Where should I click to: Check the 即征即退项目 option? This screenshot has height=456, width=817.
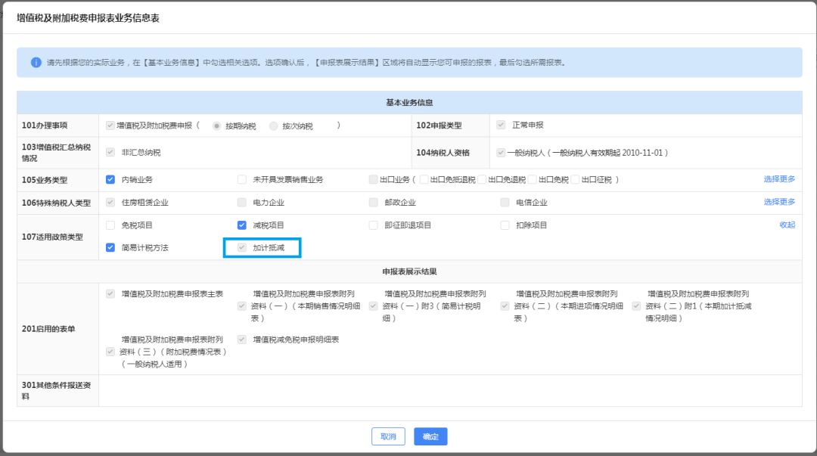tap(373, 225)
